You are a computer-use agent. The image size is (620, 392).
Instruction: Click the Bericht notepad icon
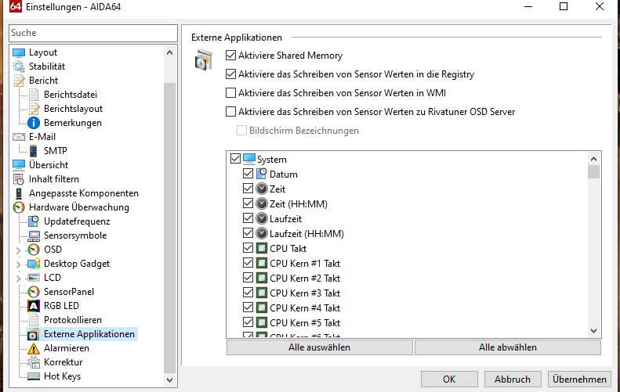(19, 81)
